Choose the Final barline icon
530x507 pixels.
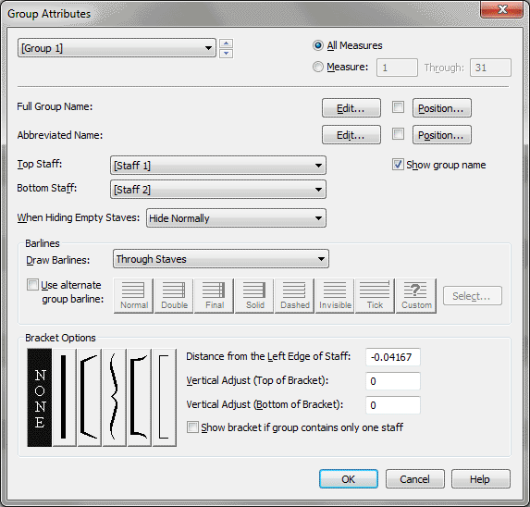(214, 296)
